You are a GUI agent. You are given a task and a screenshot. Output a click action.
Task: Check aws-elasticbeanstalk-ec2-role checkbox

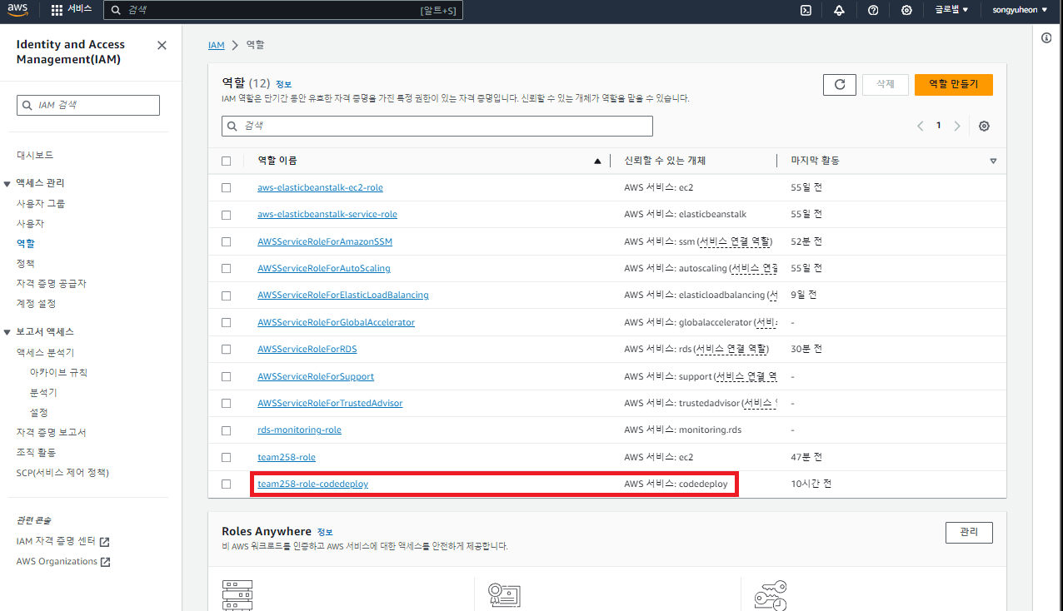point(227,187)
